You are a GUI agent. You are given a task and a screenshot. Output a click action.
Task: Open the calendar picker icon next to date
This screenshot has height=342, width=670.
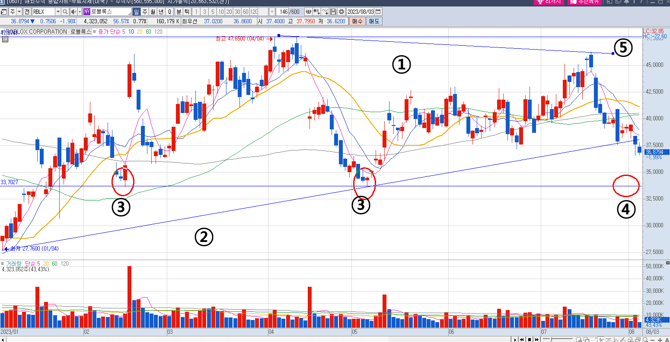(379, 12)
